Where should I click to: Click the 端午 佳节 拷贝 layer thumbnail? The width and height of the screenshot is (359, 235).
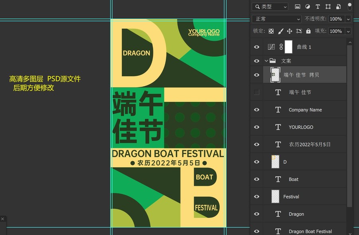click(275, 75)
